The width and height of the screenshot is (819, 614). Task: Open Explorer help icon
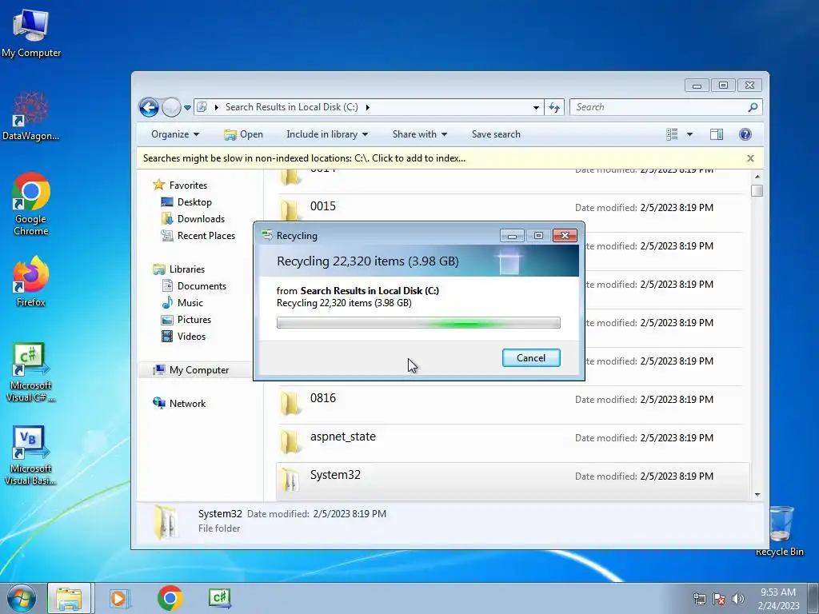click(745, 134)
